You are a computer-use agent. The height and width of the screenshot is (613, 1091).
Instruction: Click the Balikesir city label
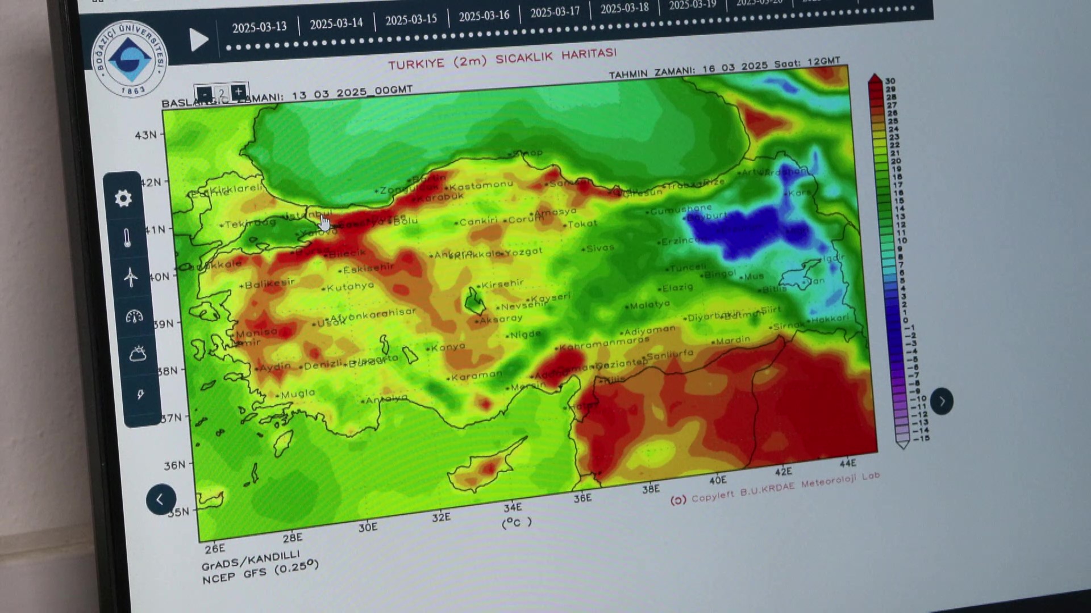[x=267, y=283]
